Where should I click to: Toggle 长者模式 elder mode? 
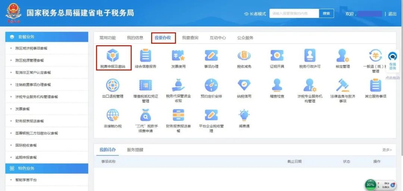click(x=255, y=14)
